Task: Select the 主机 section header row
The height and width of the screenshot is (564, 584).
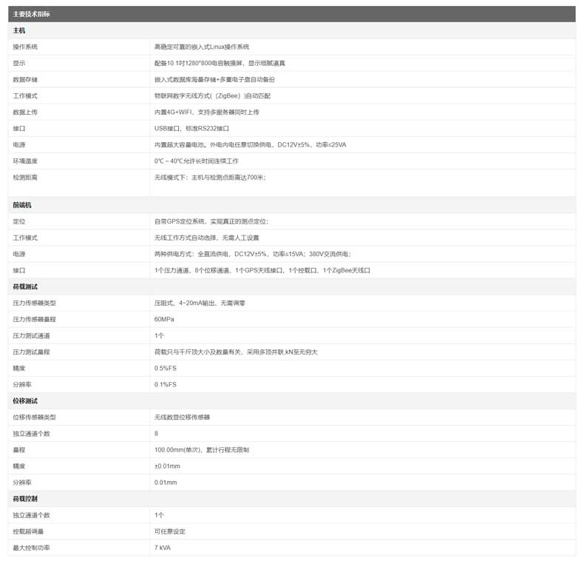Action: point(19,30)
